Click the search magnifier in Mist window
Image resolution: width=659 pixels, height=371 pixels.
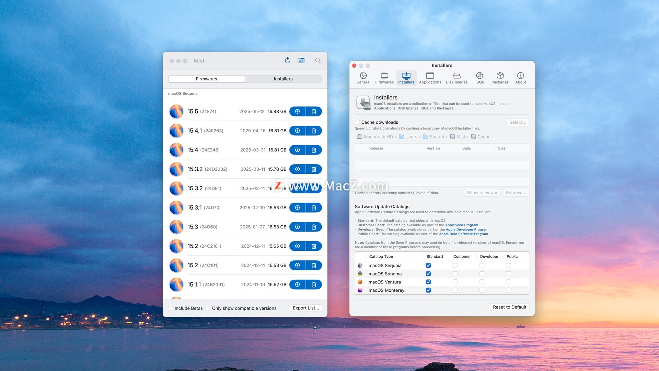pos(318,60)
